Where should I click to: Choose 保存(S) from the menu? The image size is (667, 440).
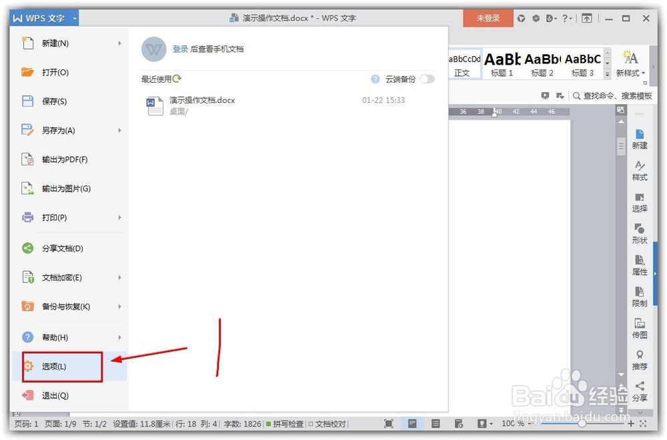[x=69, y=101]
